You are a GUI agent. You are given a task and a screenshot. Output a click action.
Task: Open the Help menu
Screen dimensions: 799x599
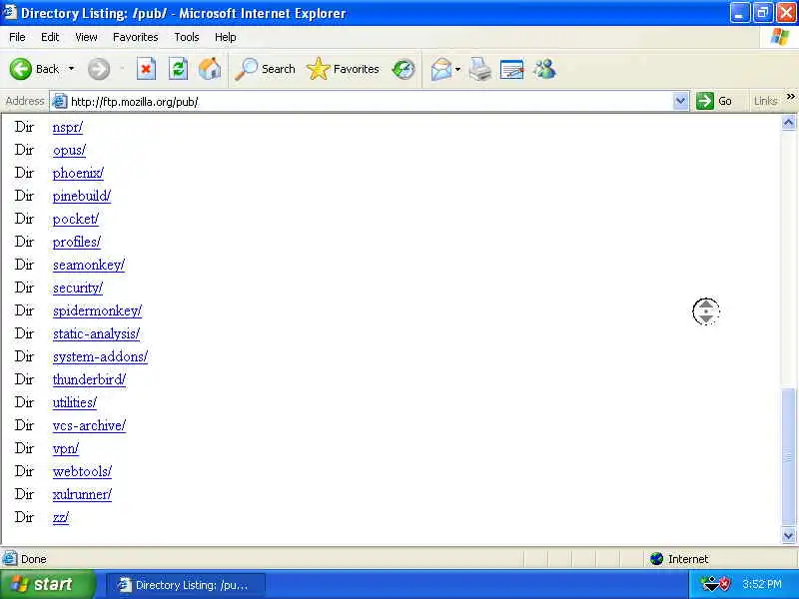click(x=226, y=37)
